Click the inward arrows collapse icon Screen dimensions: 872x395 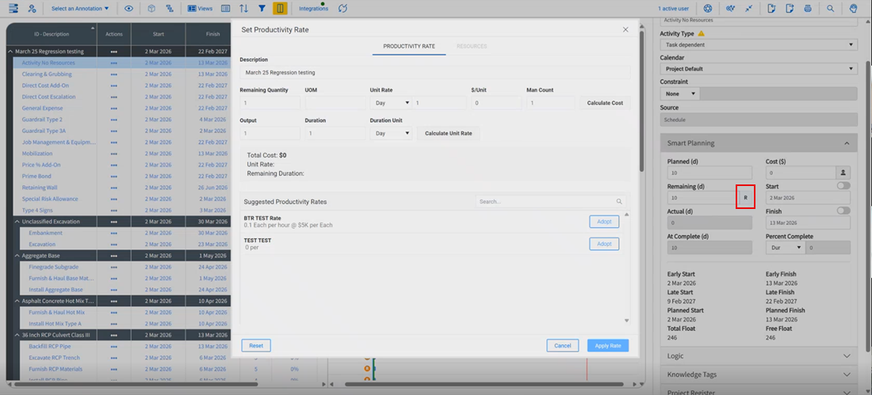(748, 9)
